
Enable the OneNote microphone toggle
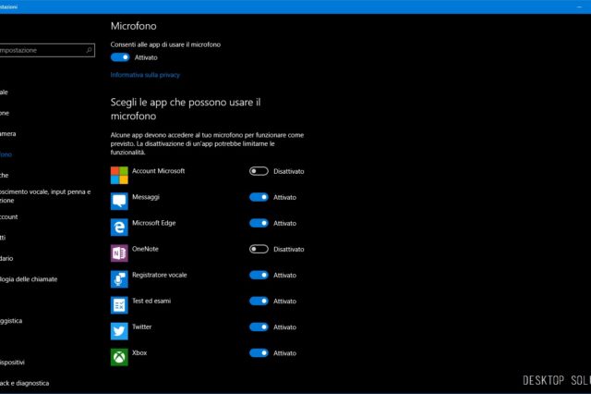click(x=259, y=249)
